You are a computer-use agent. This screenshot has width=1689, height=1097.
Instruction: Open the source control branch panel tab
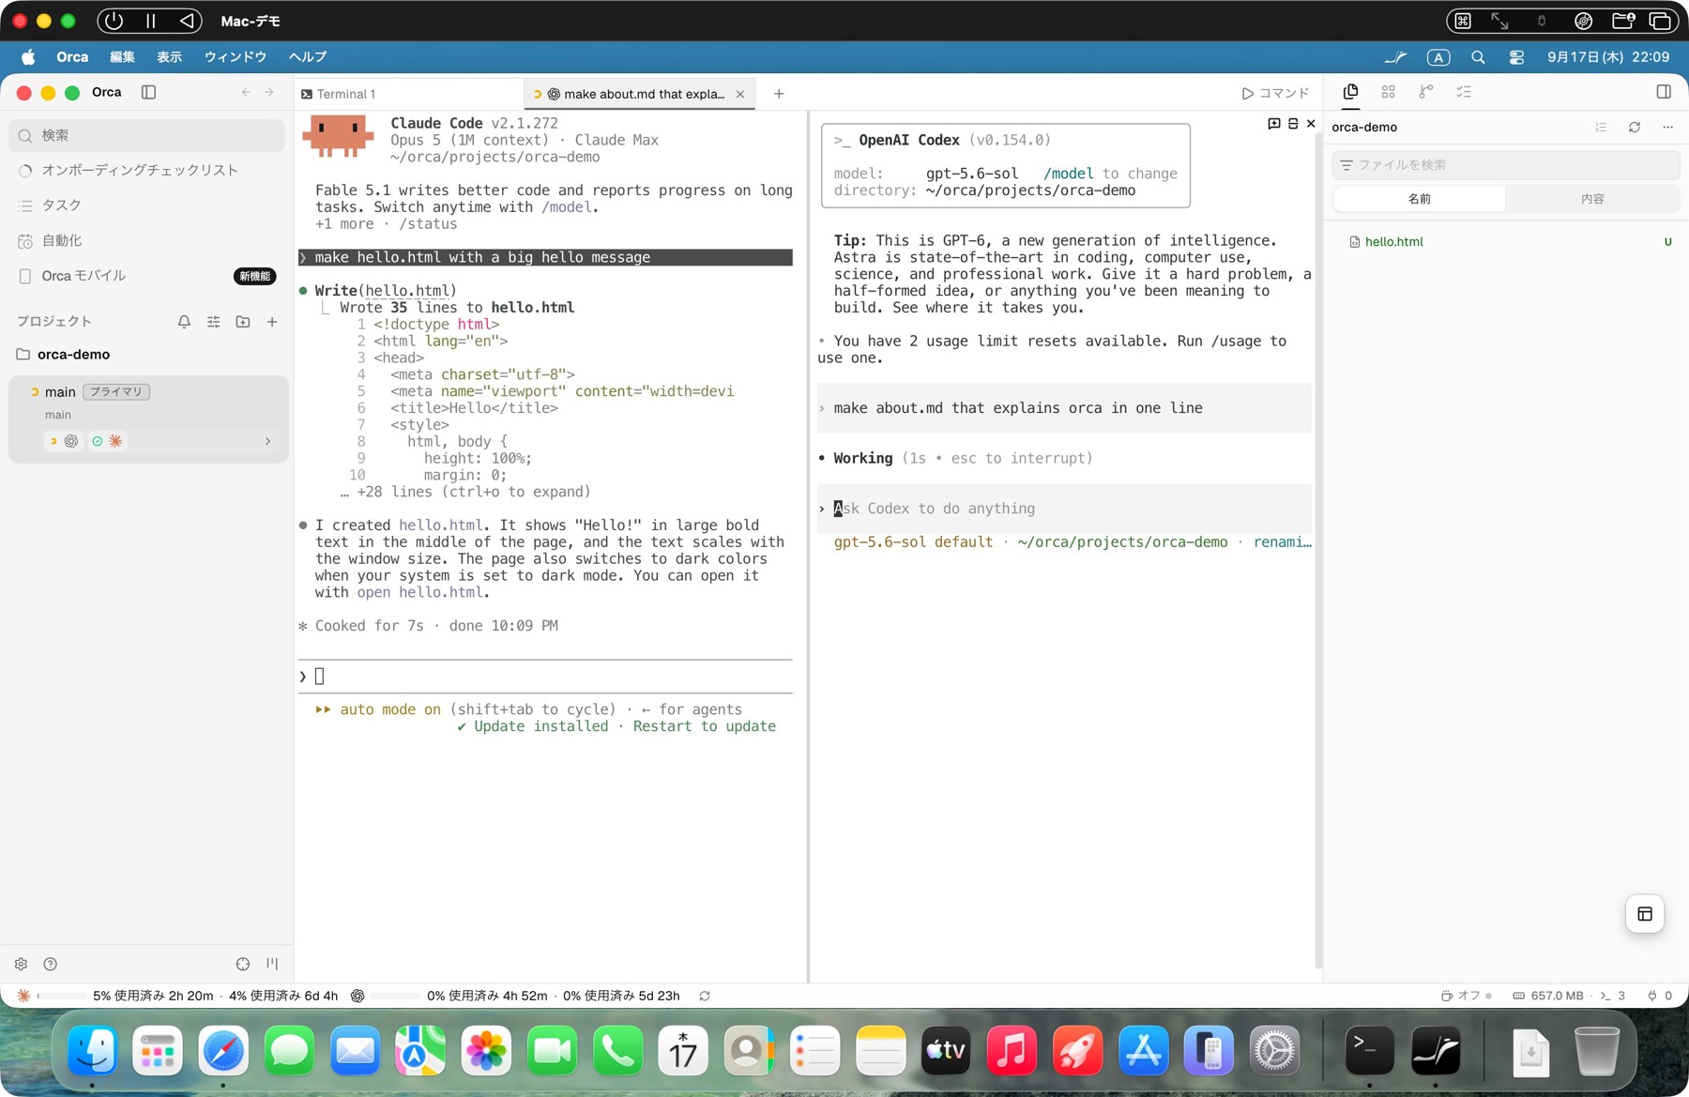click(1426, 92)
